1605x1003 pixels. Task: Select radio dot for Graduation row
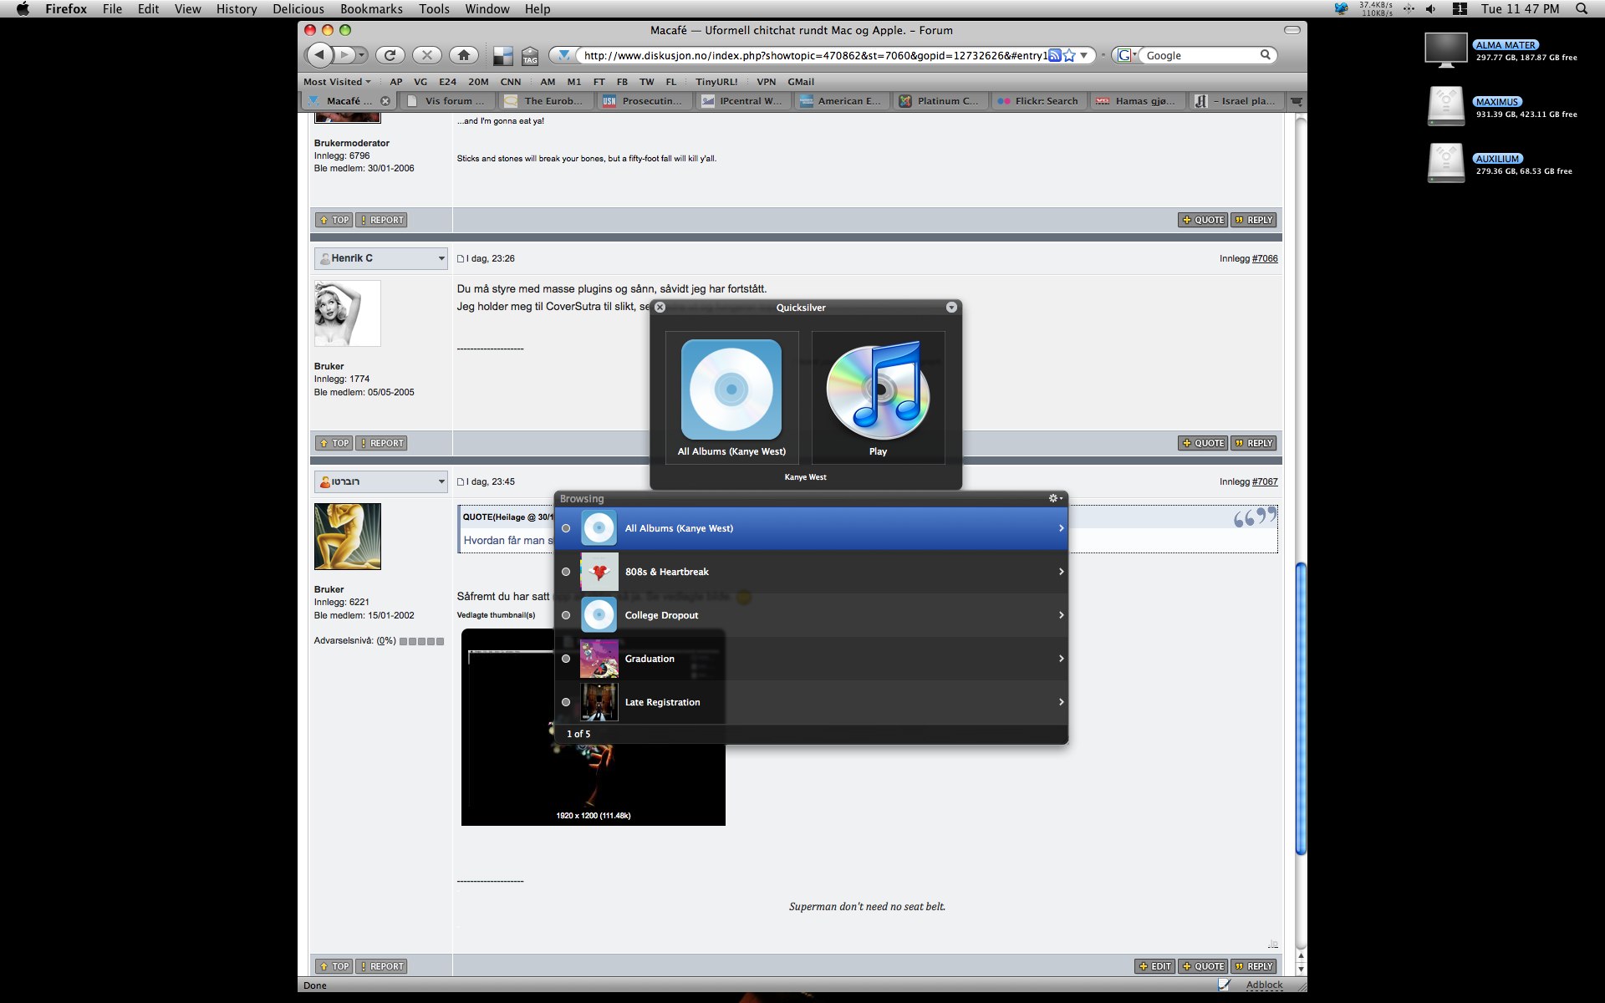(566, 659)
